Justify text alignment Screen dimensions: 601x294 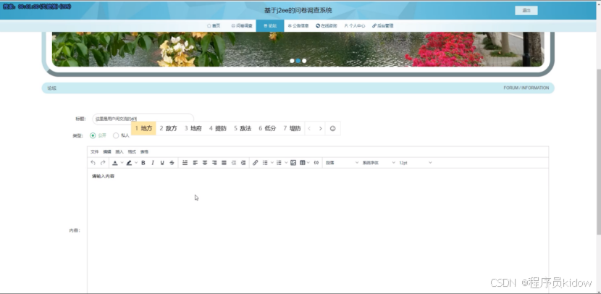click(224, 163)
